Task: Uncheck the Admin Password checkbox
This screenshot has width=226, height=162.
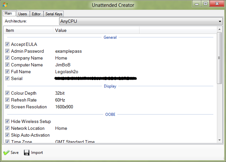Action: coord(7,51)
